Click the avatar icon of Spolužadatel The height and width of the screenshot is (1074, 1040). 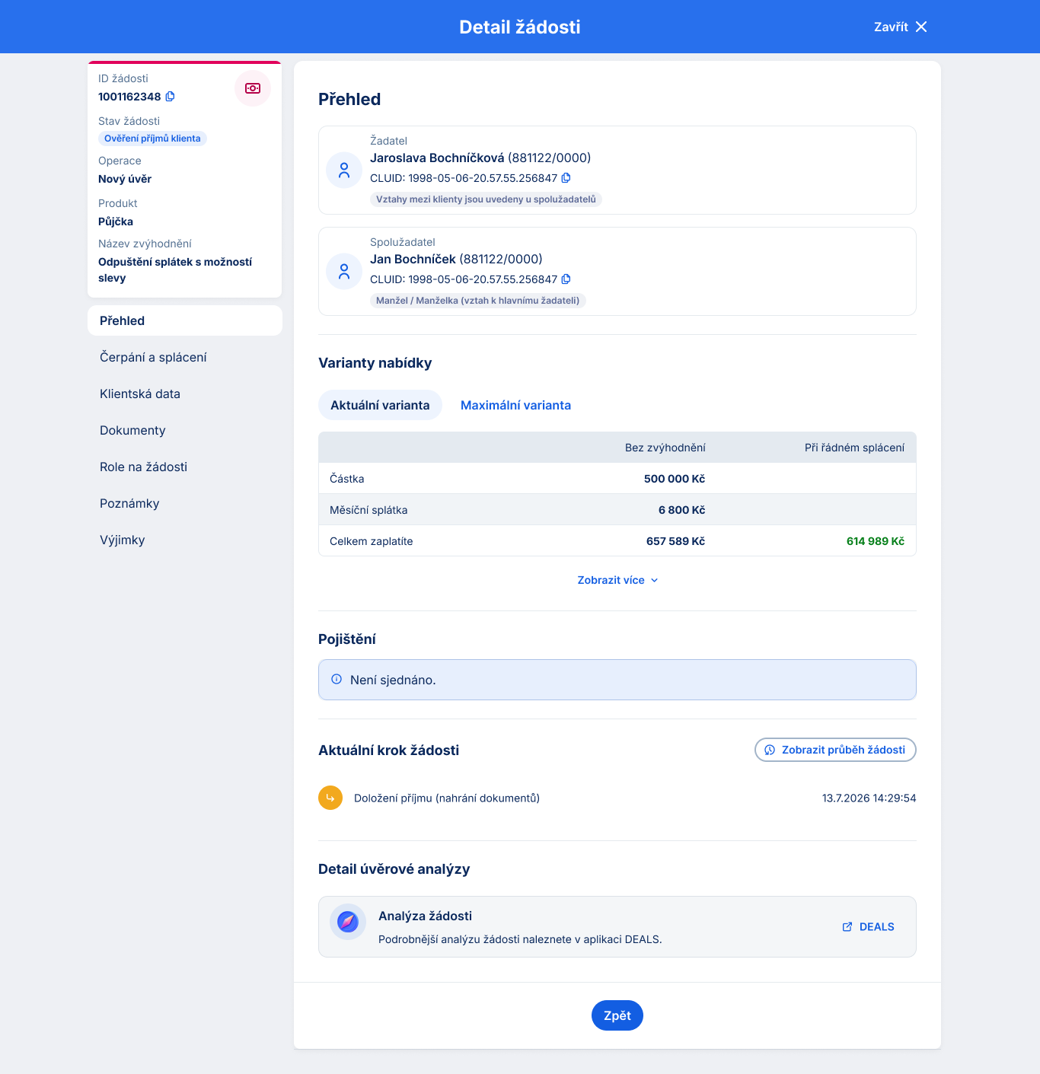tap(344, 272)
